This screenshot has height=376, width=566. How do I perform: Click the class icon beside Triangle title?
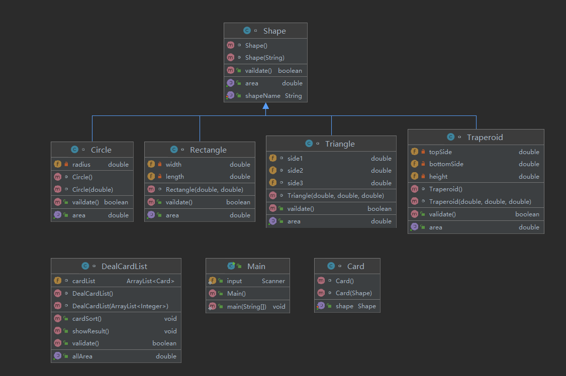point(309,144)
